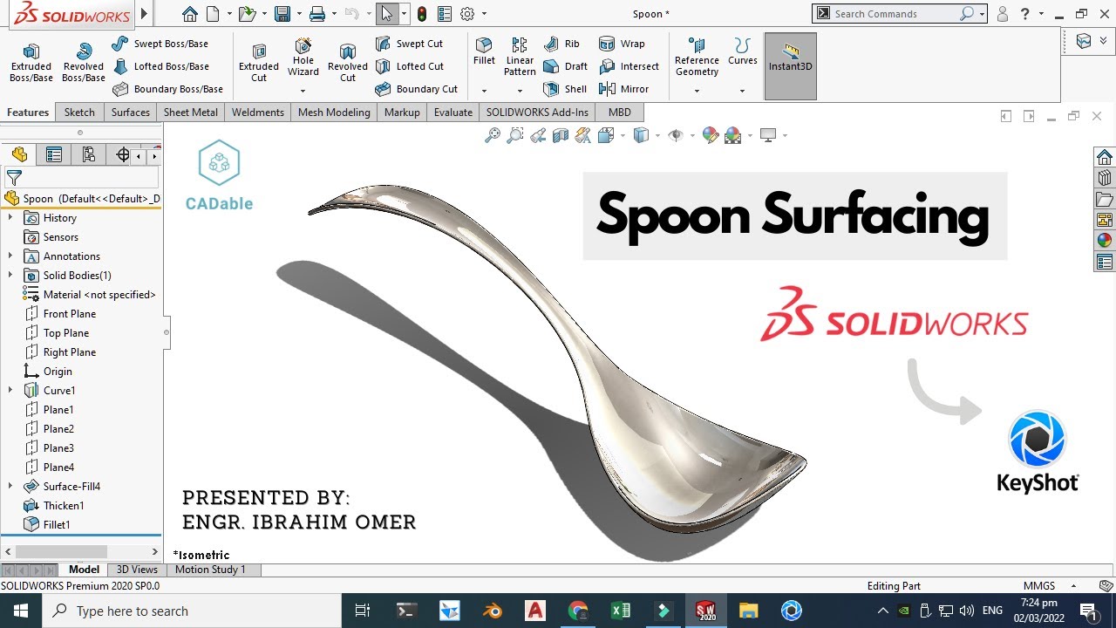Select the Extruded Boss/Base tool

31,63
